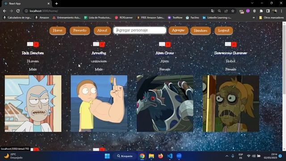Viewport: 286px width, 161px height.
Task: Favorite the Rick Sanchez card
Action: 30,44
